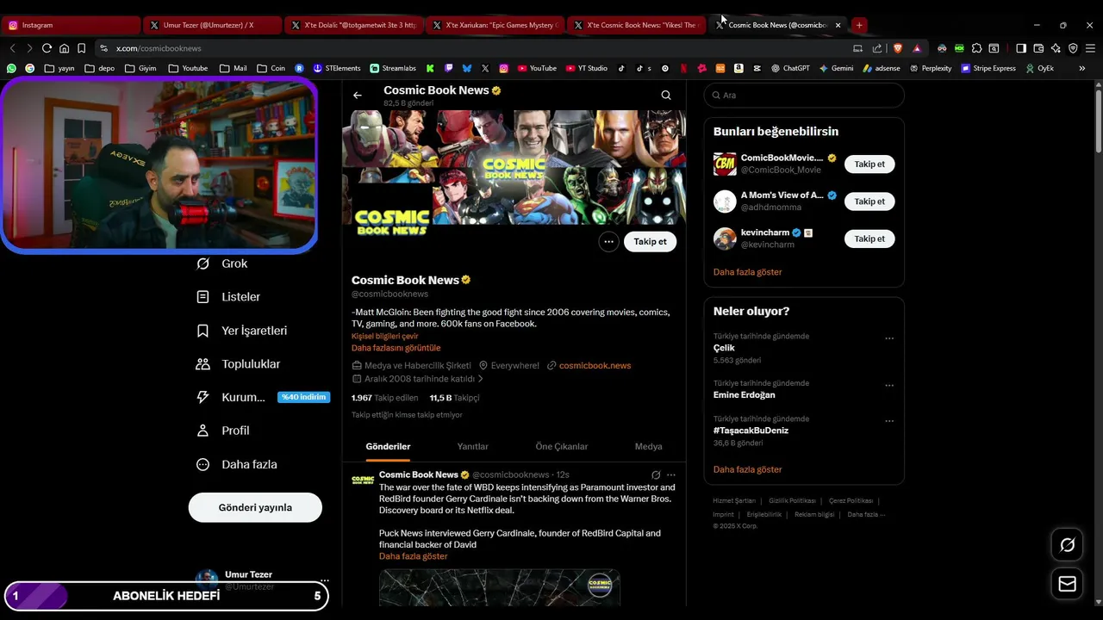This screenshot has height=620, width=1103.
Task: Reload the page with browser refresh icon
Action: 47,48
